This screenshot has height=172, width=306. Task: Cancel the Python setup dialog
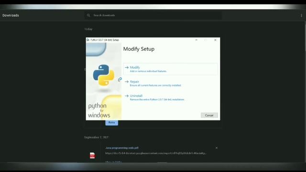(209, 115)
